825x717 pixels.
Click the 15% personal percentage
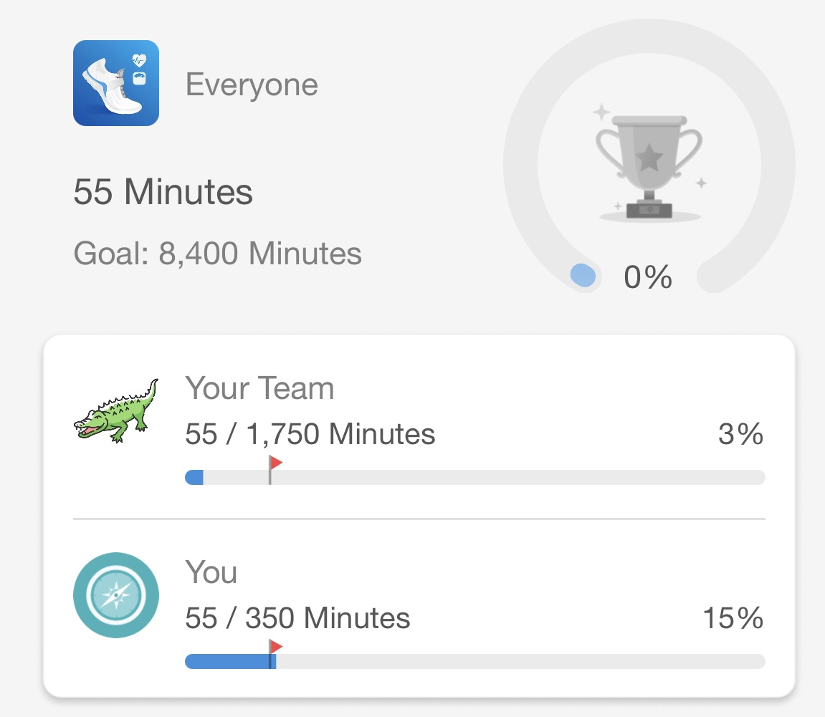733,618
